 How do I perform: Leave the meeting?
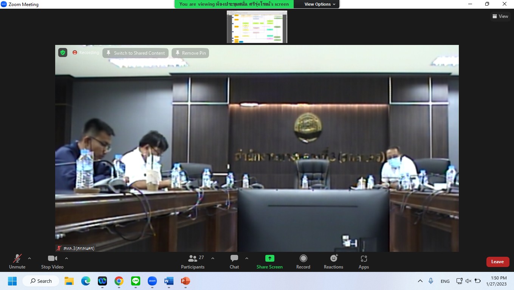point(497,262)
